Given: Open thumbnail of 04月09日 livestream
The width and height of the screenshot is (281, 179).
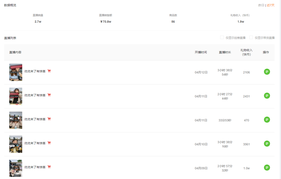Looking at the screenshot, I should (16, 168).
